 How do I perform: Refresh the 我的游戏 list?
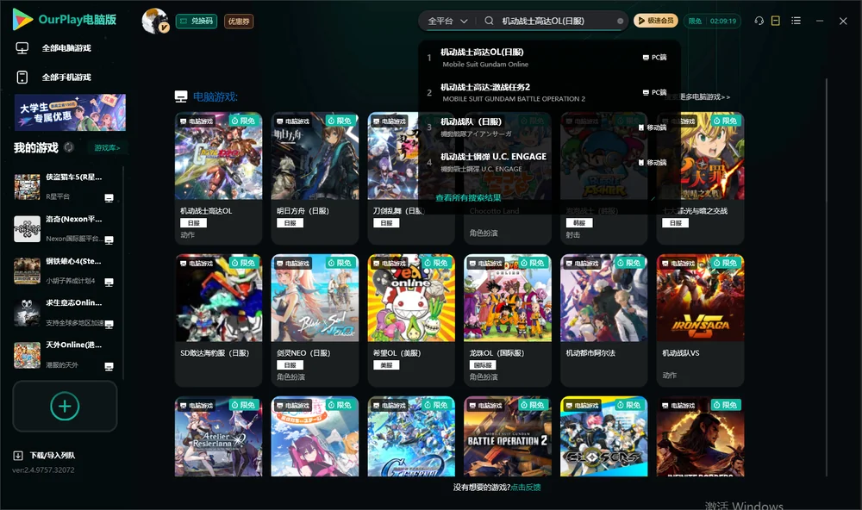pyautogui.click(x=69, y=147)
